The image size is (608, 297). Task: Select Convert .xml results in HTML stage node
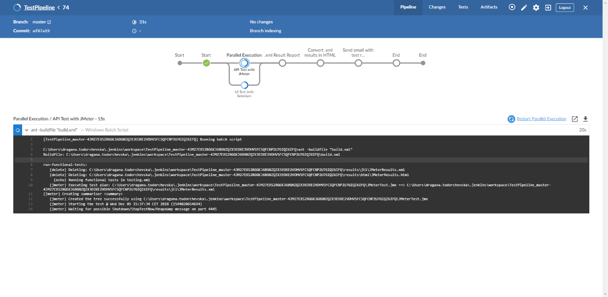coord(321,63)
